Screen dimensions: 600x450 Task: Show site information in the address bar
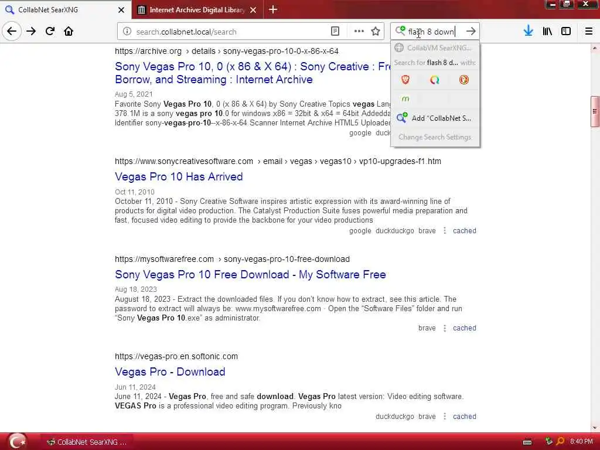pos(127,32)
